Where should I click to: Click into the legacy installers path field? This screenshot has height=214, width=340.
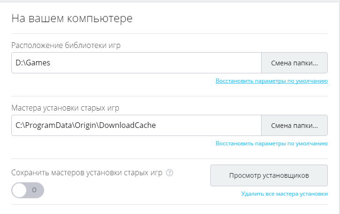pos(136,126)
